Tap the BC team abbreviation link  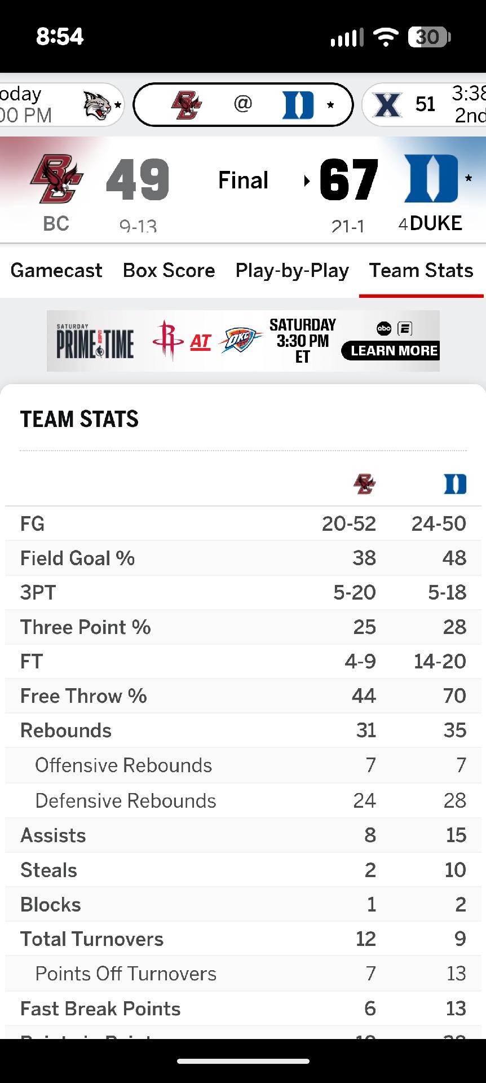pyautogui.click(x=56, y=224)
